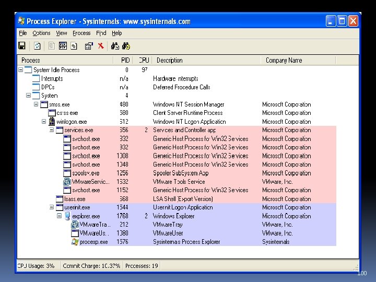Image resolution: width=376 pixels, height=282 pixels.
Task: Sort by the PID column header
Action: click(x=123, y=60)
